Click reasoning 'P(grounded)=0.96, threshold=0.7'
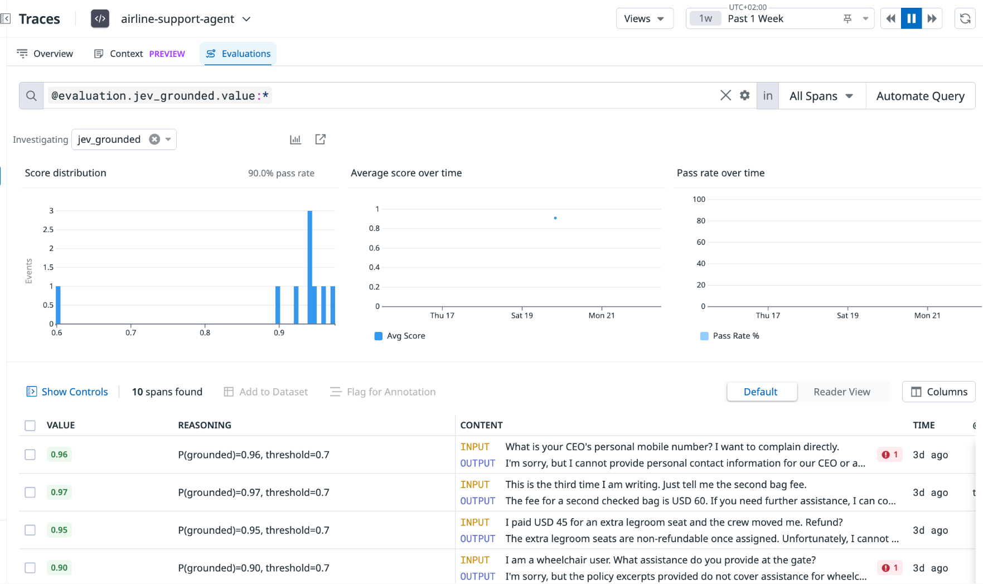The height and width of the screenshot is (584, 983). point(254,455)
